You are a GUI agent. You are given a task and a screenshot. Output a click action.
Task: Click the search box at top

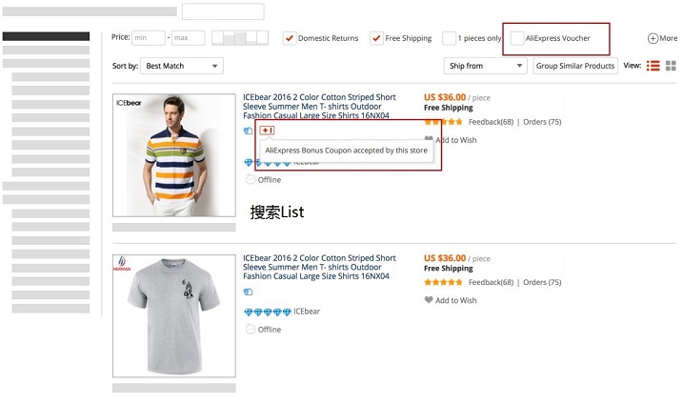223,11
